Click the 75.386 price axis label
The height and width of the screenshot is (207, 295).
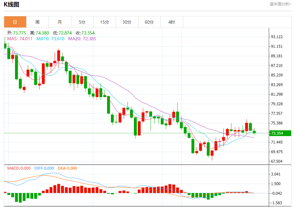point(277,123)
